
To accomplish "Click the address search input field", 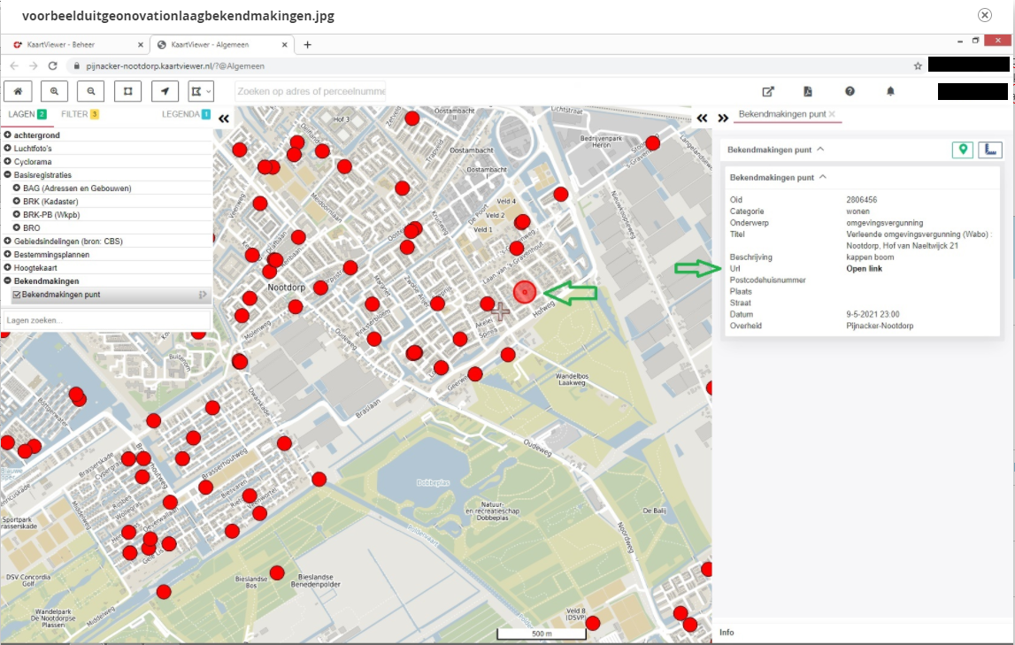I will (x=310, y=91).
